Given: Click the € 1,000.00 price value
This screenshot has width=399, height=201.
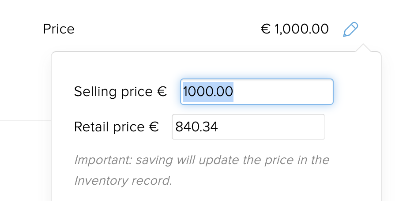Looking at the screenshot, I should pos(295,29).
